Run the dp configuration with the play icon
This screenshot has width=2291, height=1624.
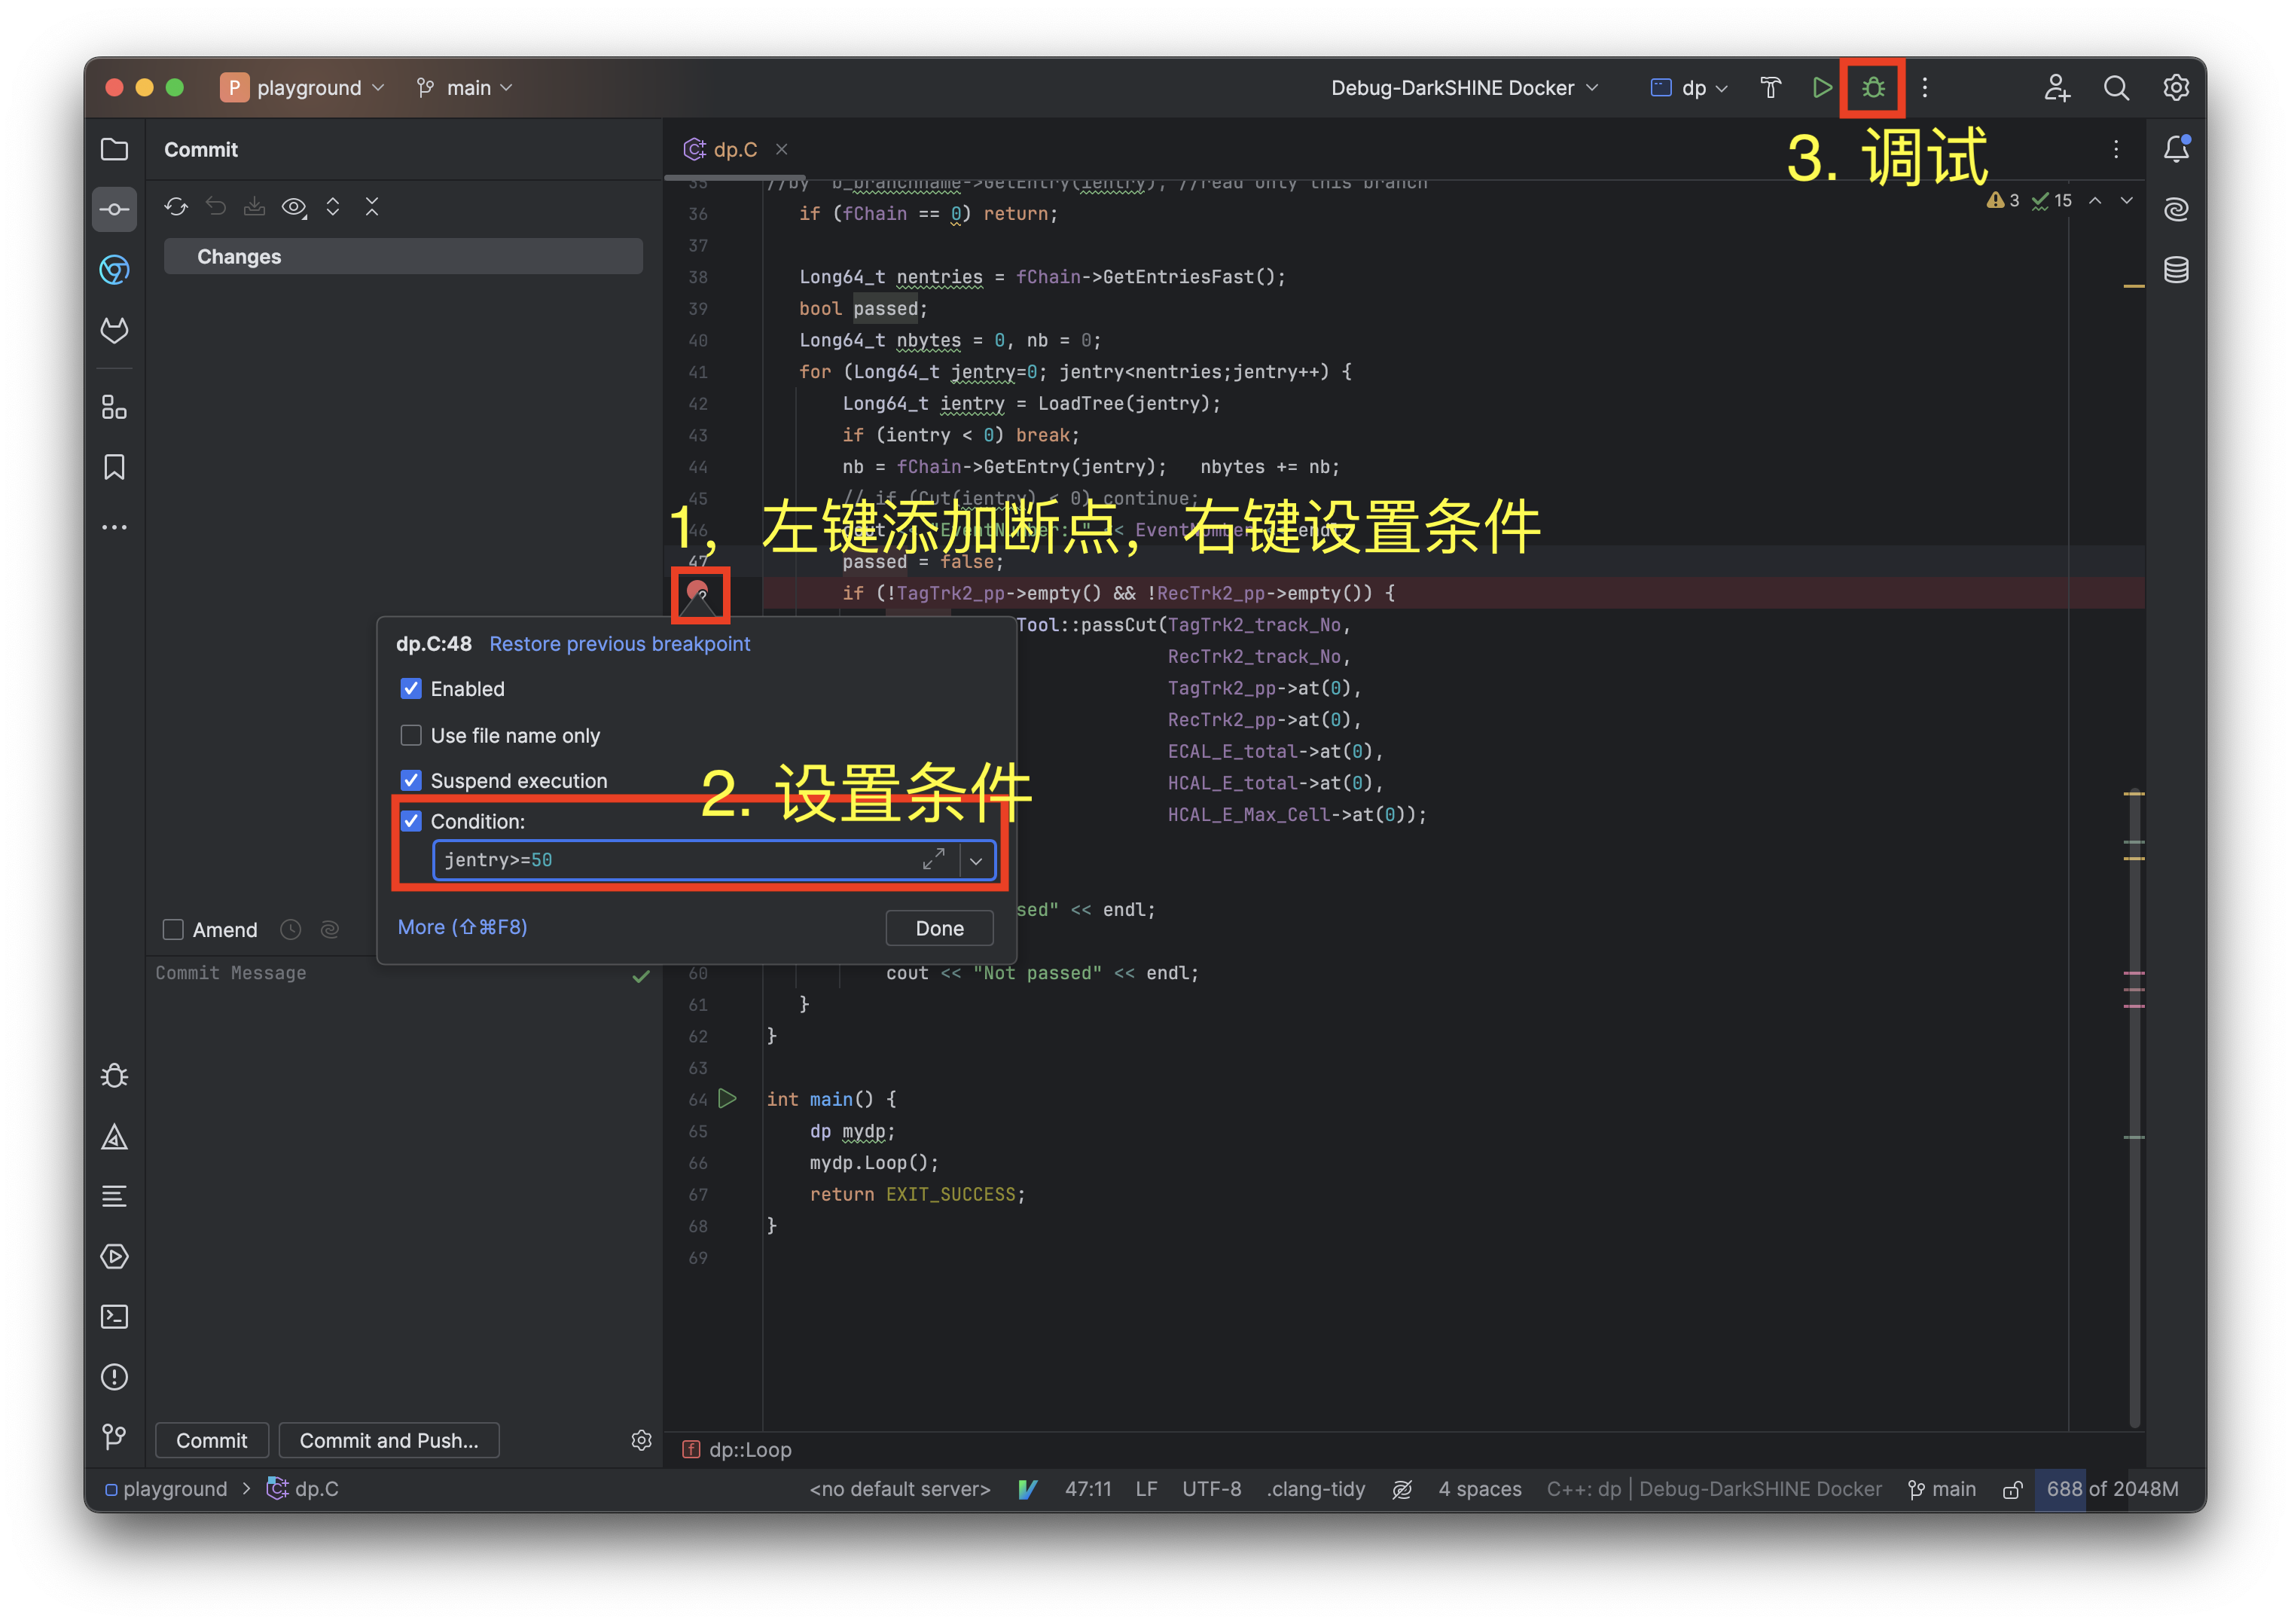(1821, 88)
